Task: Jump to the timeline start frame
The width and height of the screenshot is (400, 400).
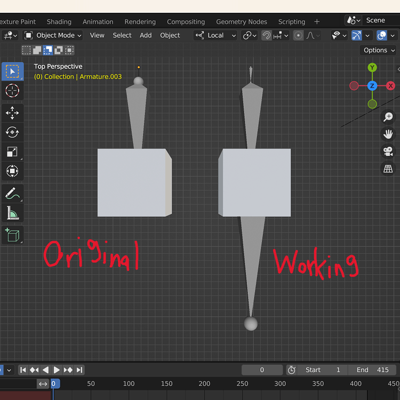Action: pos(23,370)
